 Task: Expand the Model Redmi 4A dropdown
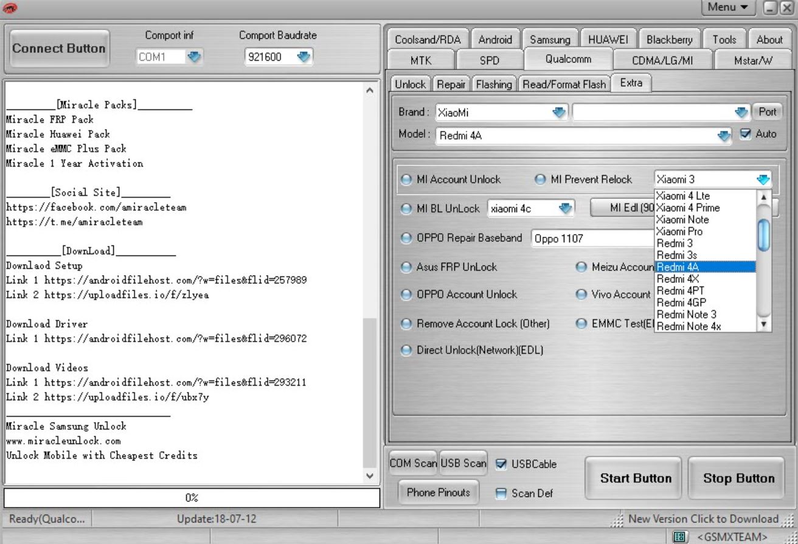pyautogui.click(x=724, y=136)
